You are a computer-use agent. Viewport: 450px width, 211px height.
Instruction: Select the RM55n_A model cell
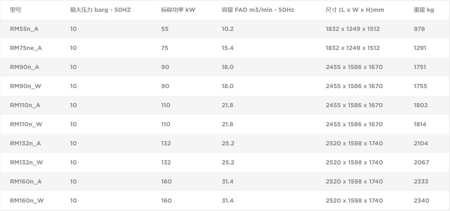(24, 29)
